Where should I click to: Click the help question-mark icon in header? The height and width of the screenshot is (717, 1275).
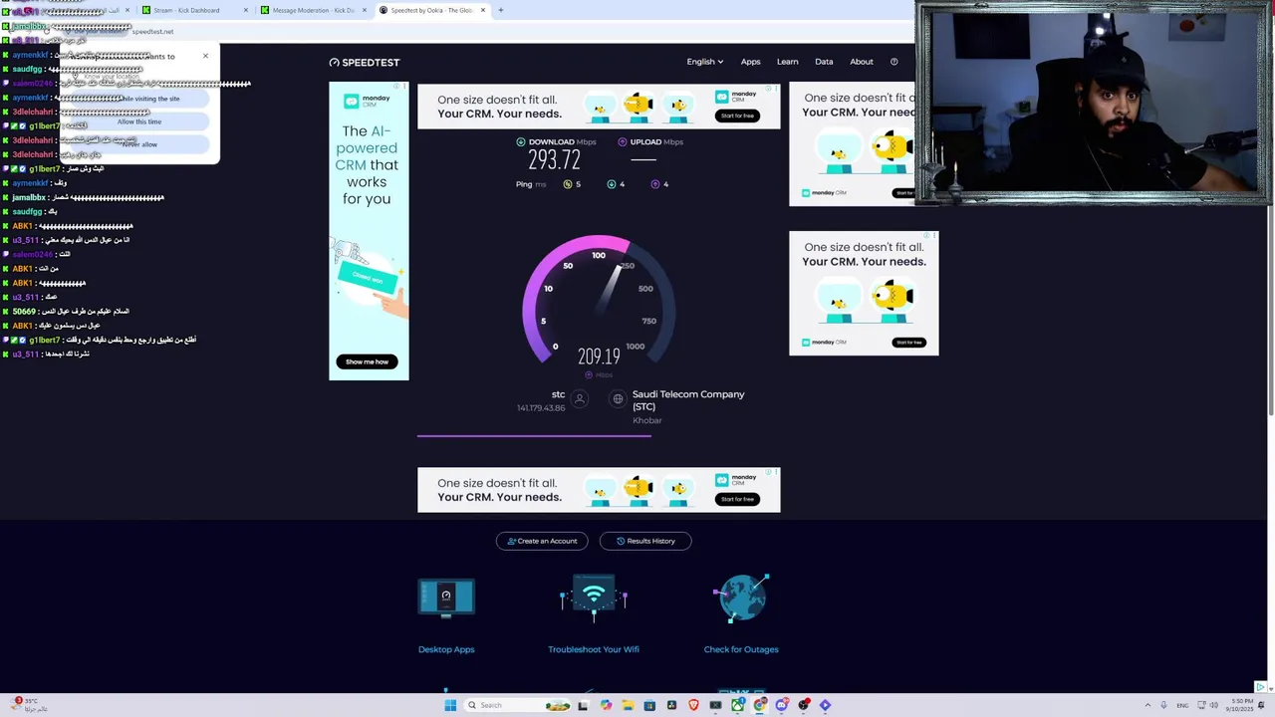point(893,62)
